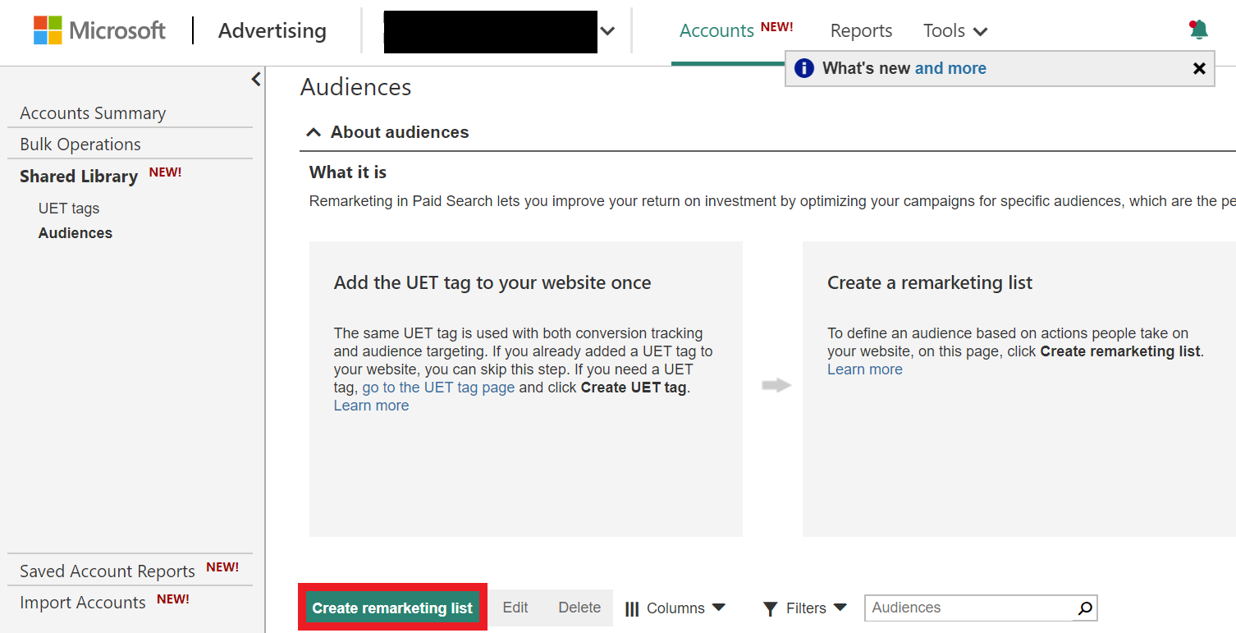Click the Advertising brand text
Image resolution: width=1236 pixels, height=633 pixels.
tap(272, 30)
